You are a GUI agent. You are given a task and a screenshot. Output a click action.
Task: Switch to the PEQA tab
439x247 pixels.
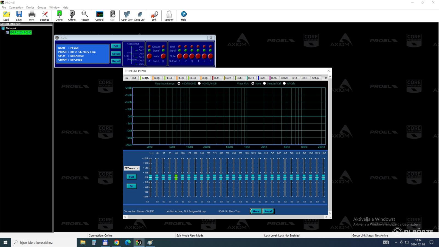pyautogui.click(x=169, y=78)
